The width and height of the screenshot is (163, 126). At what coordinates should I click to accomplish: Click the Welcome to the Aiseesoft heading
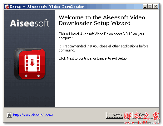point(102,20)
